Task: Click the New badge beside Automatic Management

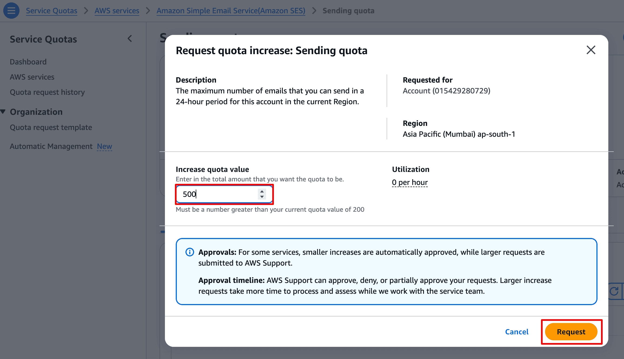Action: pos(104,146)
